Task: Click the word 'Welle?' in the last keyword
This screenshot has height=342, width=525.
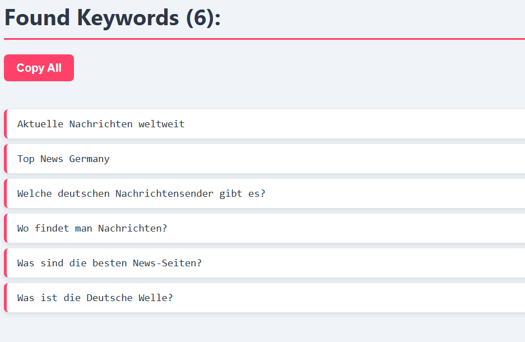Action: (x=156, y=298)
